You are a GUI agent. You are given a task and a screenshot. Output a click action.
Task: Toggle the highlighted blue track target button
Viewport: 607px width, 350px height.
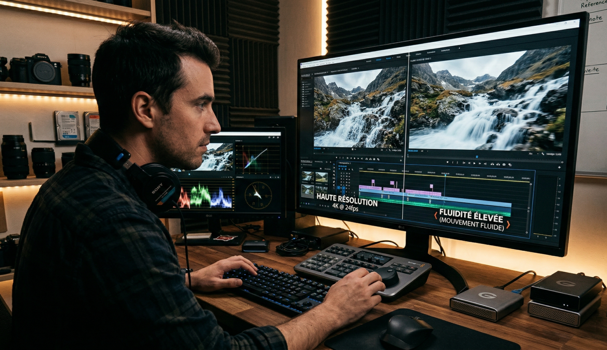(x=339, y=188)
